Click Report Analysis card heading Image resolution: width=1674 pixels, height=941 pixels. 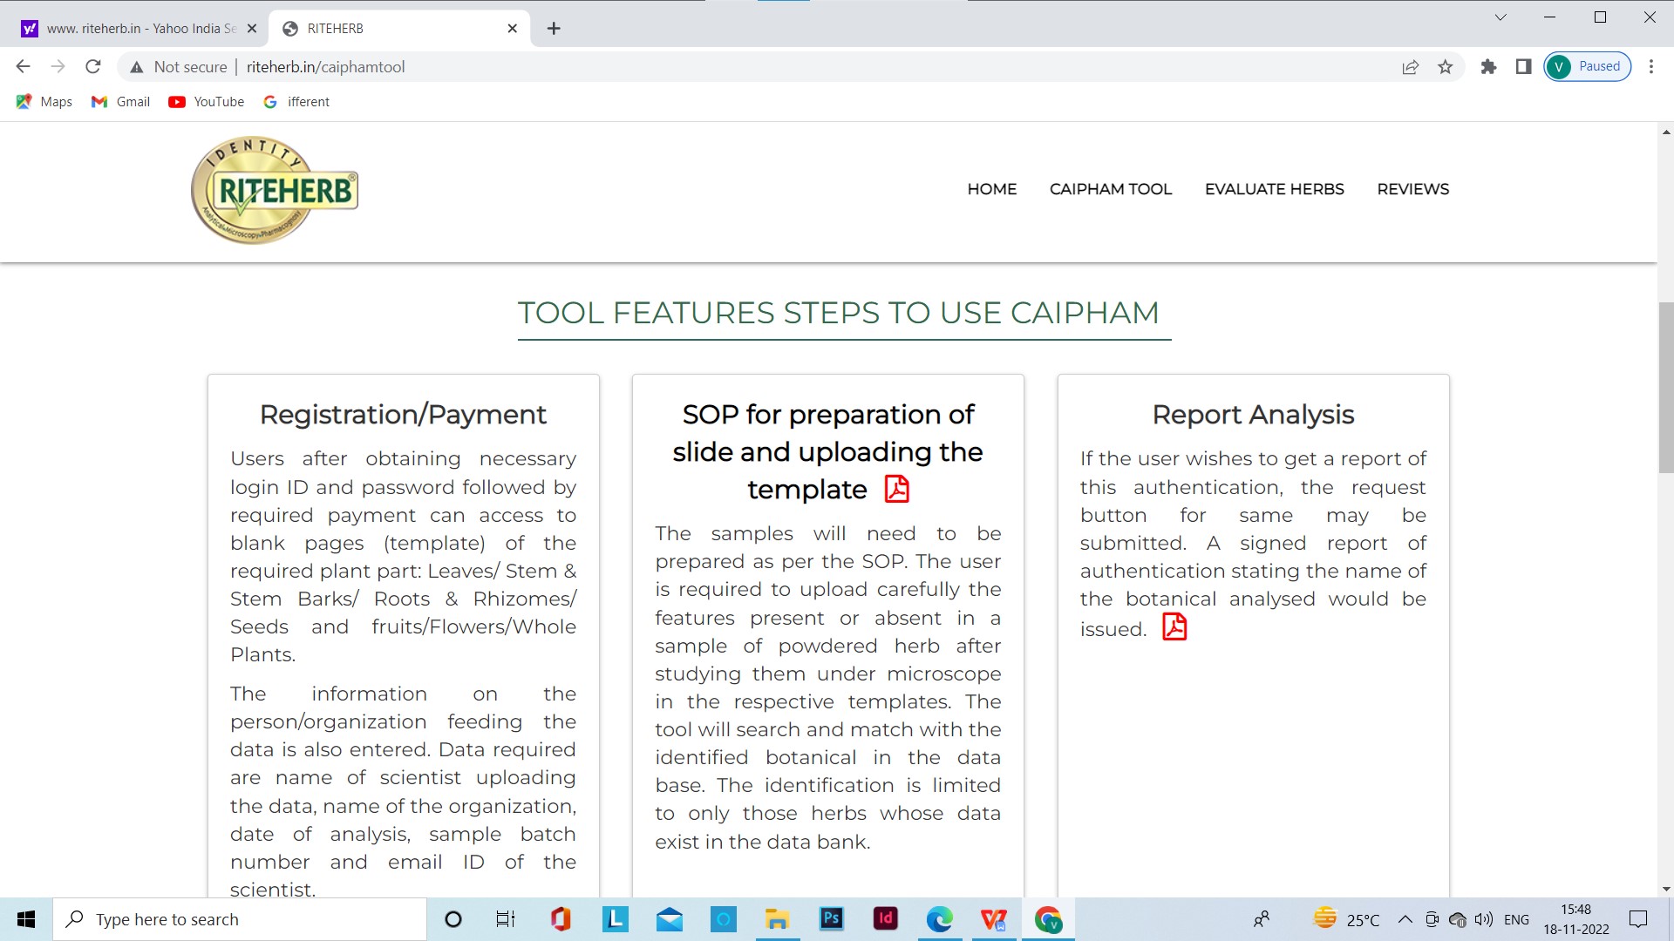(x=1253, y=415)
